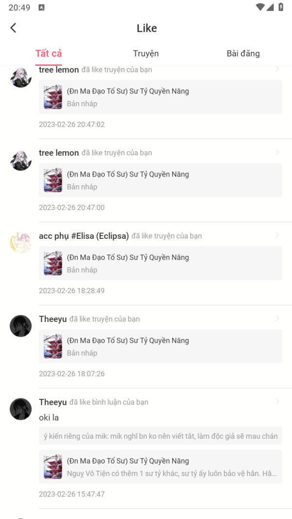Expand chevron on acc phụ #Elisa notification
The image size is (292, 519).
[277, 235]
